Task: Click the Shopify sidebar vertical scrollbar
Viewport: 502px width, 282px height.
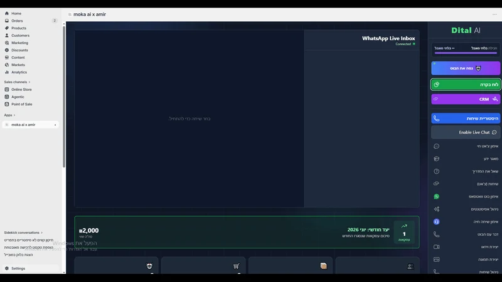Action: tap(64, 96)
